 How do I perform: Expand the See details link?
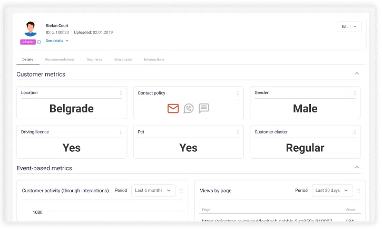[57, 40]
